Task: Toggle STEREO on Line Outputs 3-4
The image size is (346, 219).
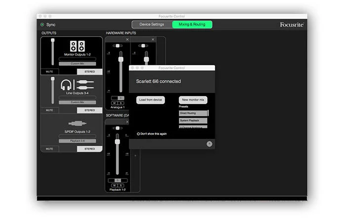Action: [89, 110]
